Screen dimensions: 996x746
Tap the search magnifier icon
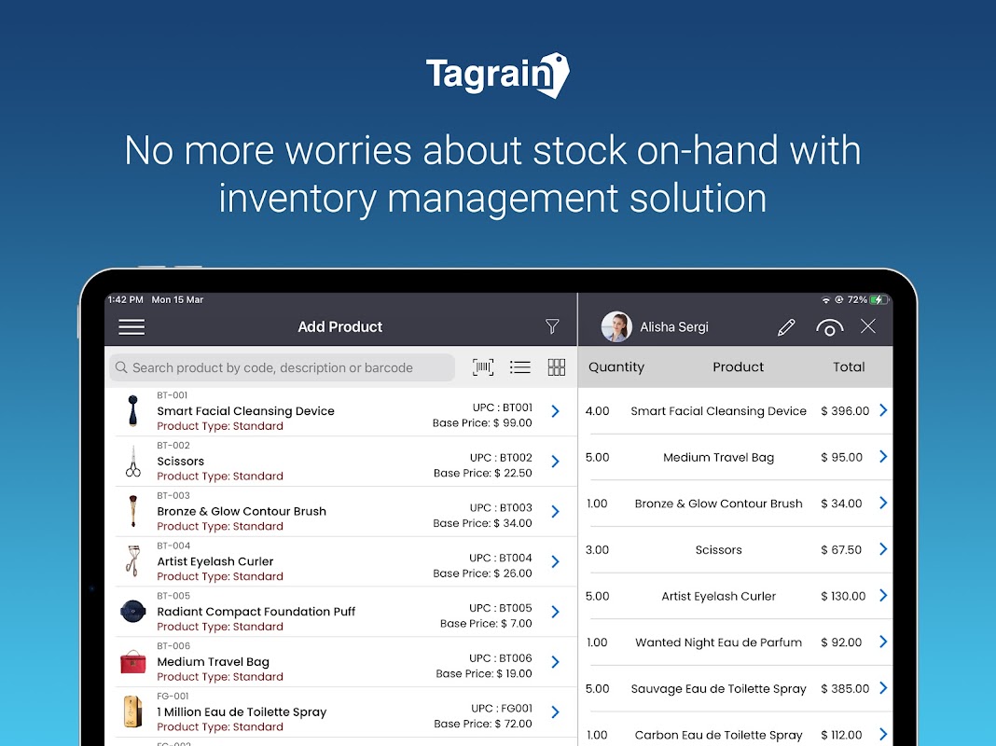point(121,367)
